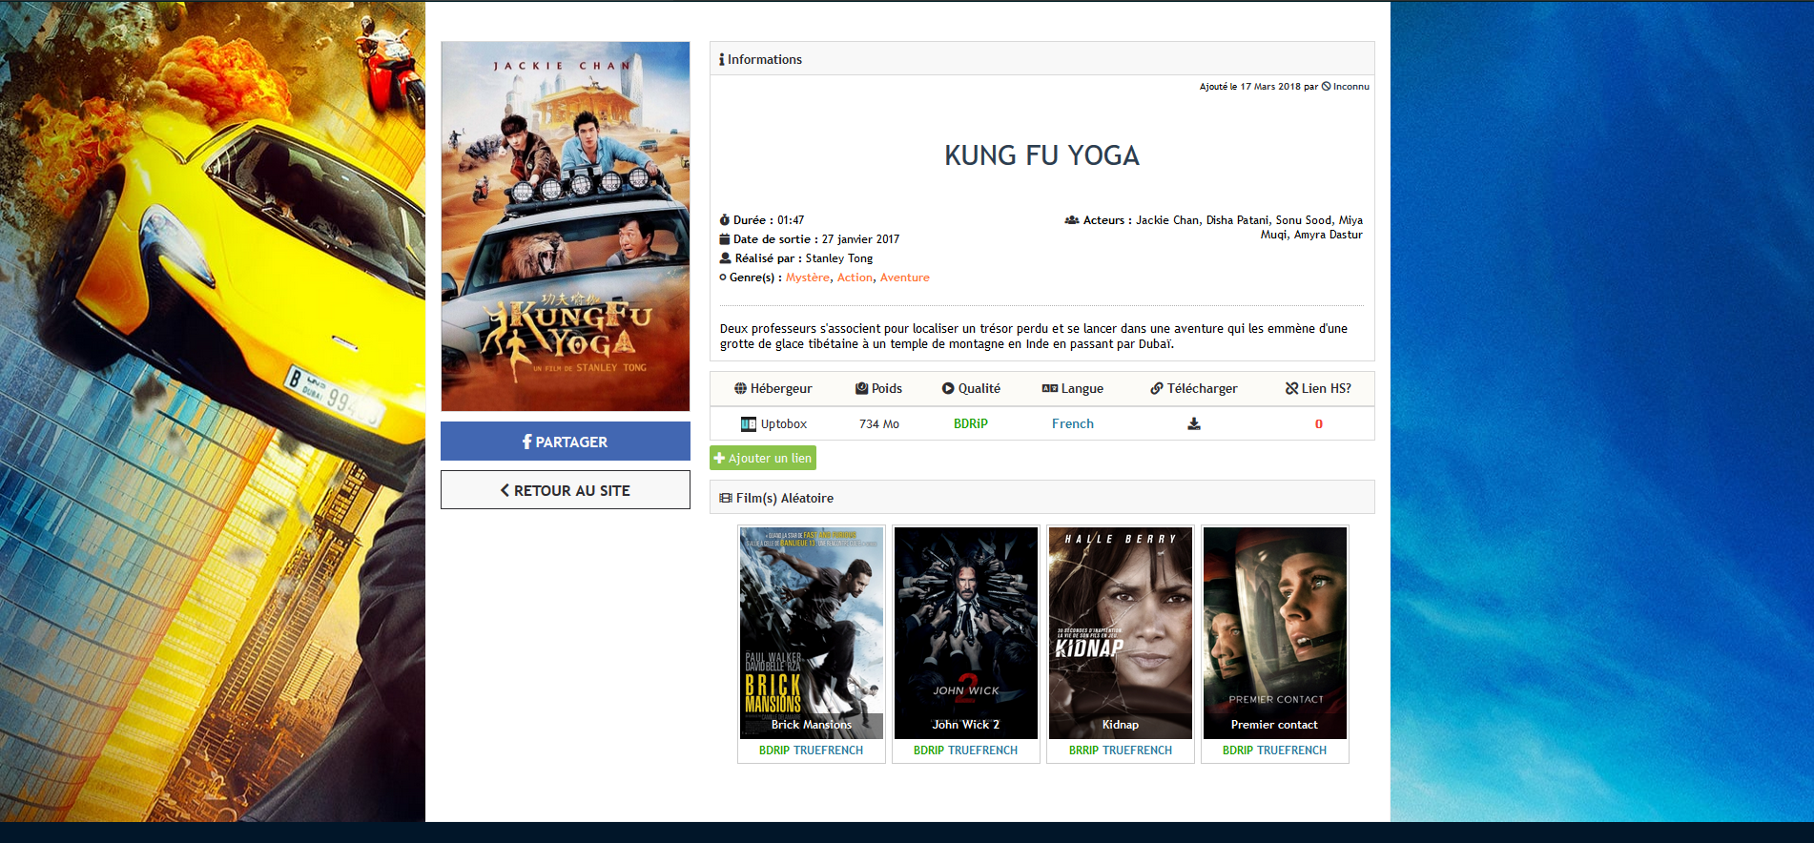Open the Kung Fu Yoga poster image
Image resolution: width=1814 pixels, height=843 pixels.
[x=566, y=226]
